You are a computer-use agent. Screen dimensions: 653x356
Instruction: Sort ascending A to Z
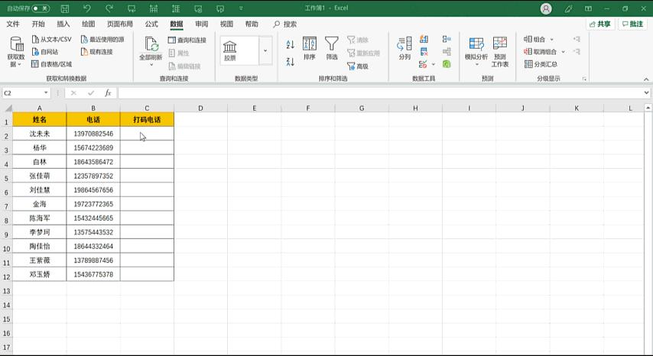click(x=291, y=44)
